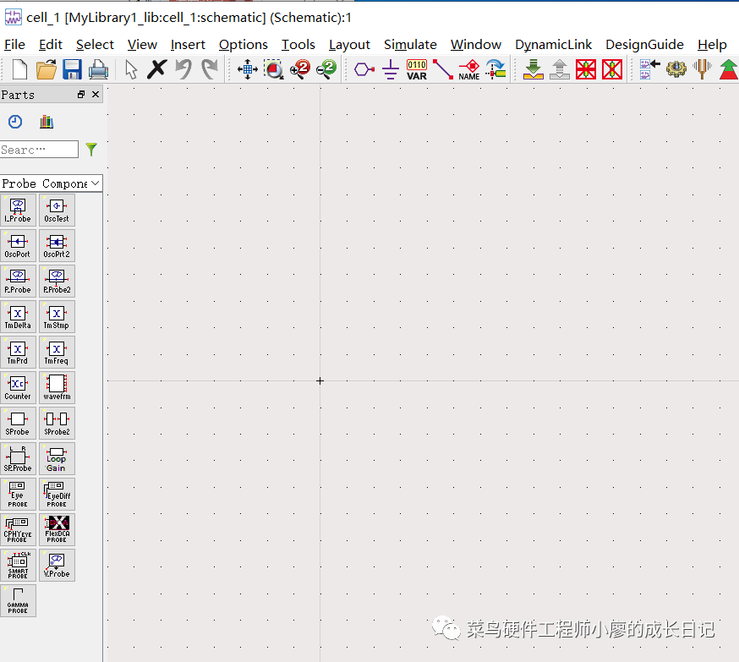Insert a ground symbol from the toolbar
Viewport: 739px width, 662px height.
click(390, 70)
